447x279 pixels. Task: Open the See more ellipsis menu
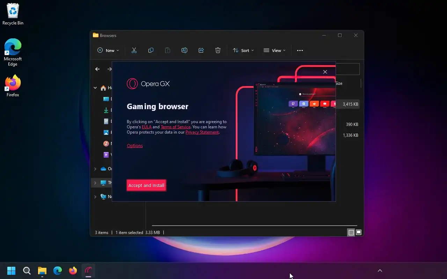point(300,50)
